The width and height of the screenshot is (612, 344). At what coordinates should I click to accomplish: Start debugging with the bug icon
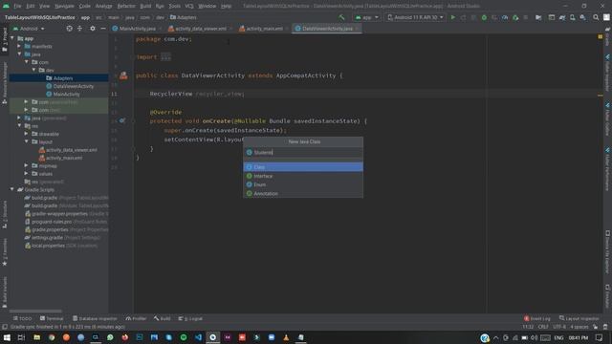[484, 17]
